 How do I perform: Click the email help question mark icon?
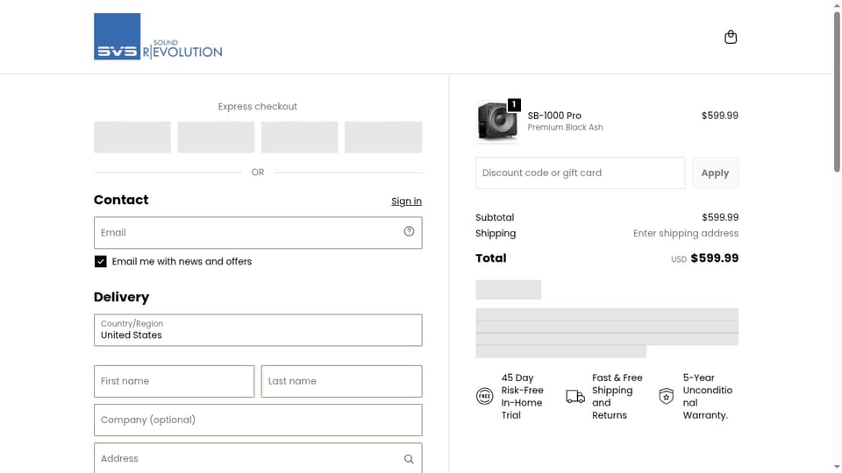[410, 231]
